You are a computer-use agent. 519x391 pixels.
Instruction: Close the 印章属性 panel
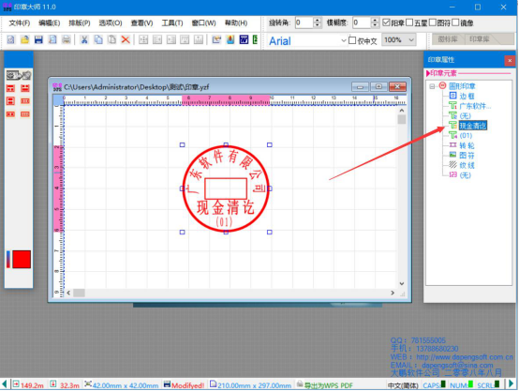click(x=510, y=61)
